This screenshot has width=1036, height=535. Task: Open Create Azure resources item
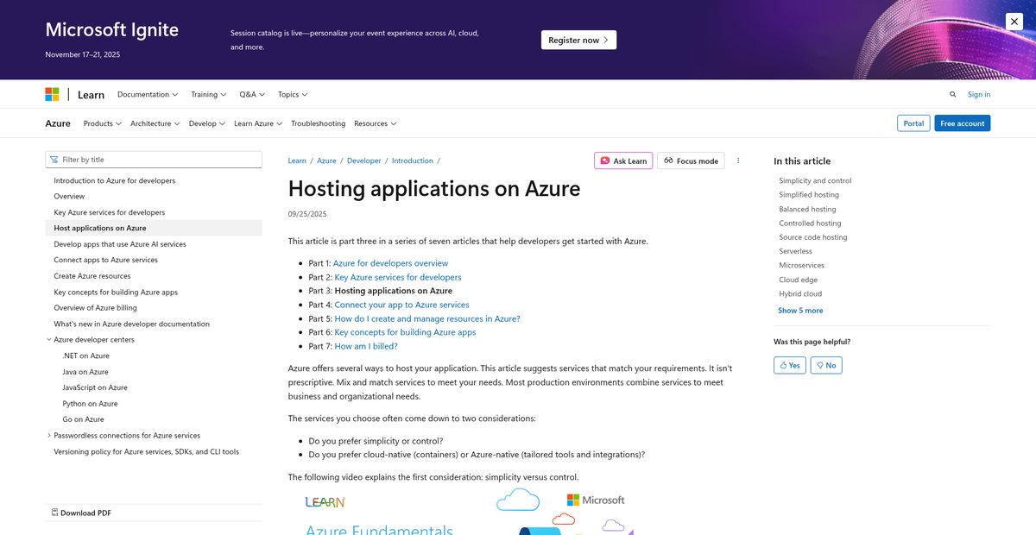92,276
